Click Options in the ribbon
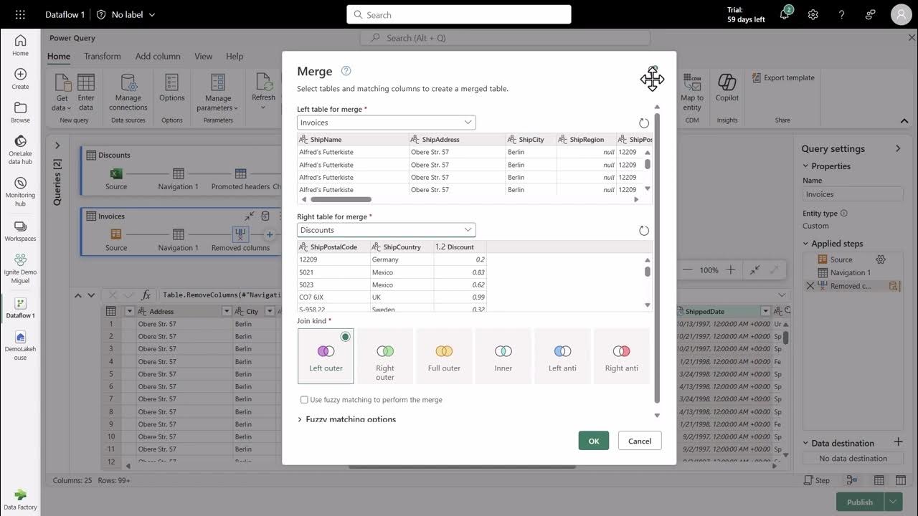 (172, 87)
